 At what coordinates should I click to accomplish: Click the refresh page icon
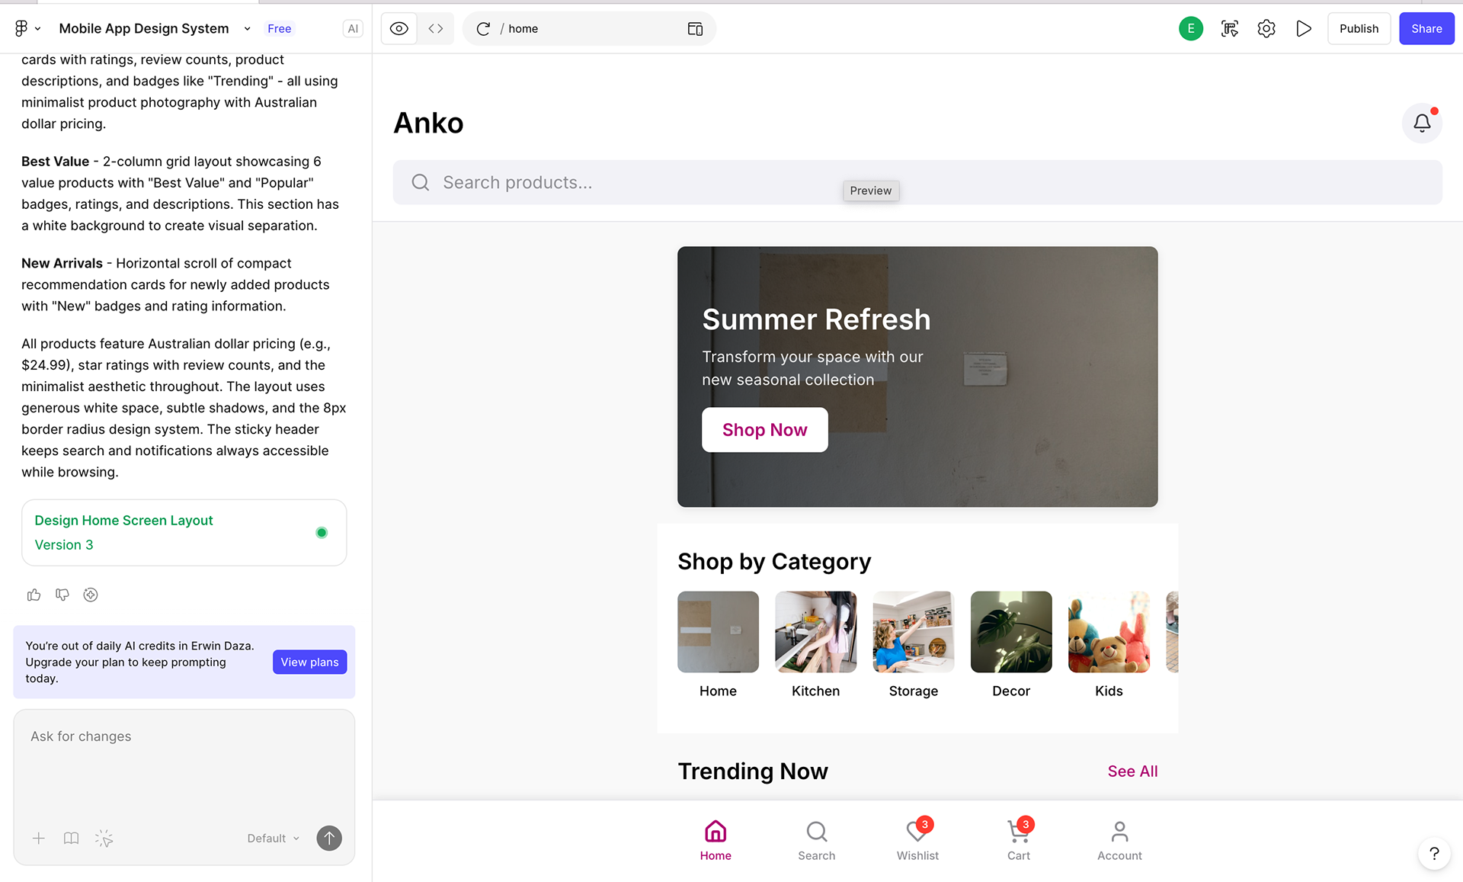(483, 29)
